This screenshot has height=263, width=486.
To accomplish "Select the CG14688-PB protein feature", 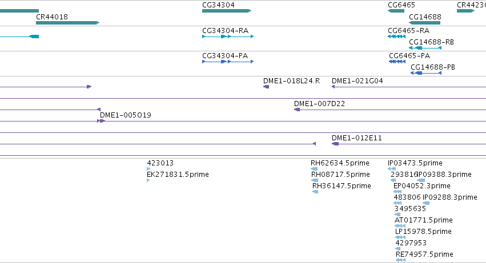I will (426, 73).
